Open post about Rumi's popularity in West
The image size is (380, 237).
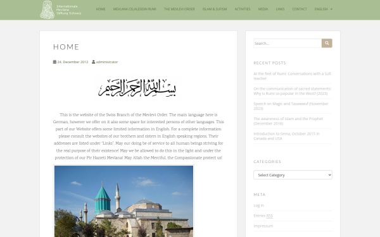[x=292, y=91]
